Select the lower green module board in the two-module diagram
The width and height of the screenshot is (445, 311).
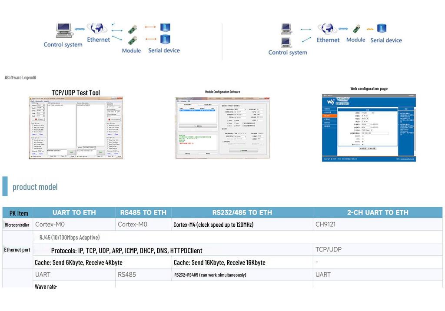[132, 40]
